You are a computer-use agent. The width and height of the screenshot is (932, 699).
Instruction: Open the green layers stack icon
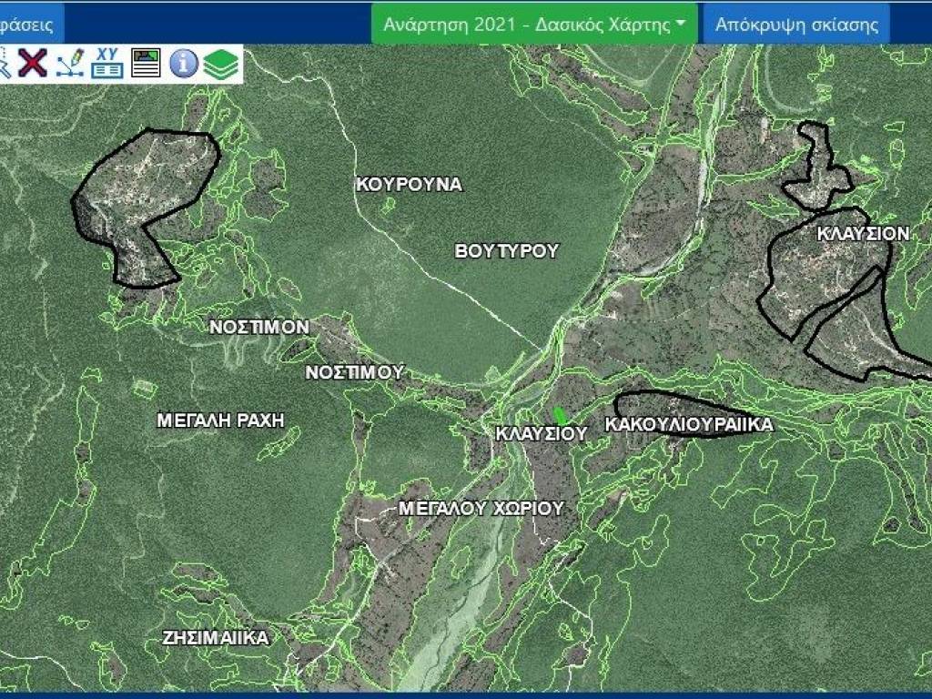221,64
